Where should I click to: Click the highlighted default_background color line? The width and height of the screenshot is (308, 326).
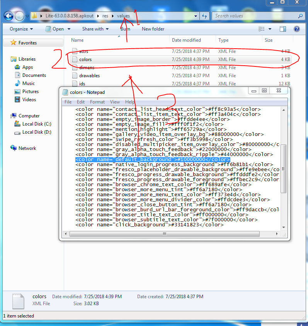[x=153, y=160]
